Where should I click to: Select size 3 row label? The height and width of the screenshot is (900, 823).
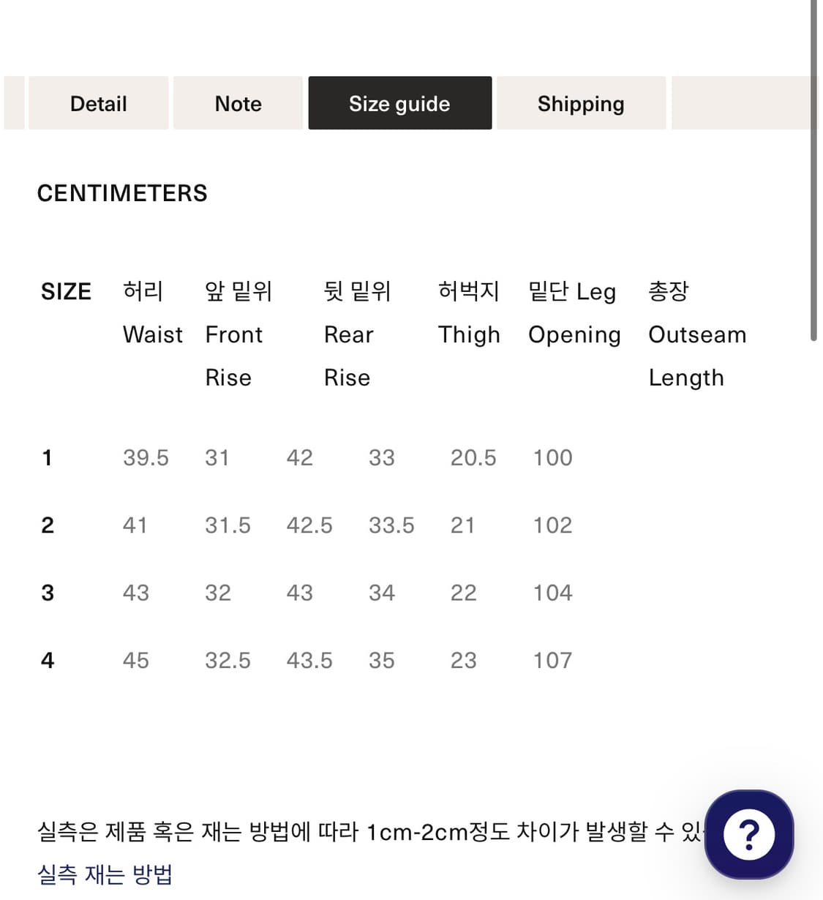(x=48, y=593)
